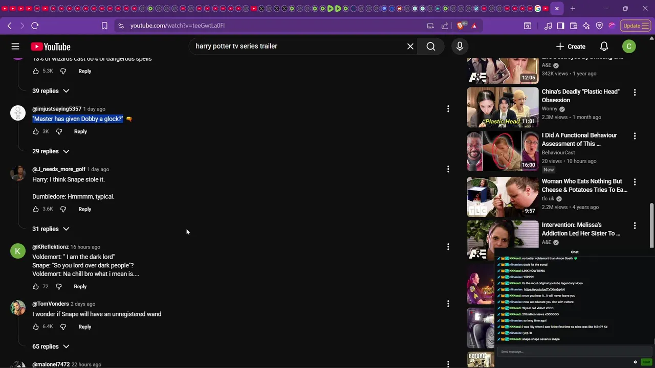Bookmark this page in the toolbar
This screenshot has height=368, width=655.
[104, 26]
